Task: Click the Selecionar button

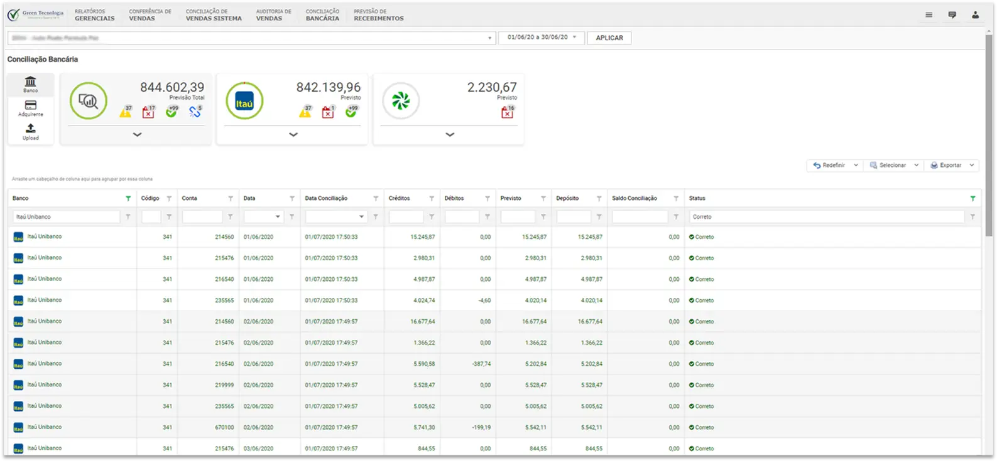Action: pos(887,166)
